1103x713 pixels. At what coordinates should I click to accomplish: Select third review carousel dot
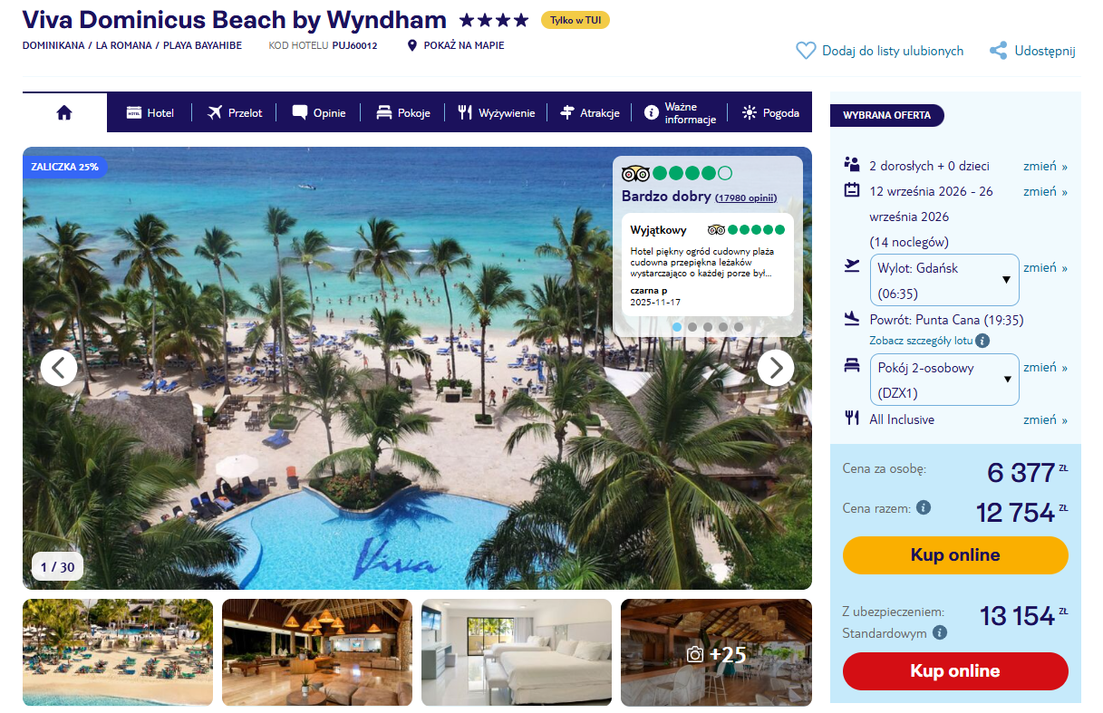tap(708, 327)
